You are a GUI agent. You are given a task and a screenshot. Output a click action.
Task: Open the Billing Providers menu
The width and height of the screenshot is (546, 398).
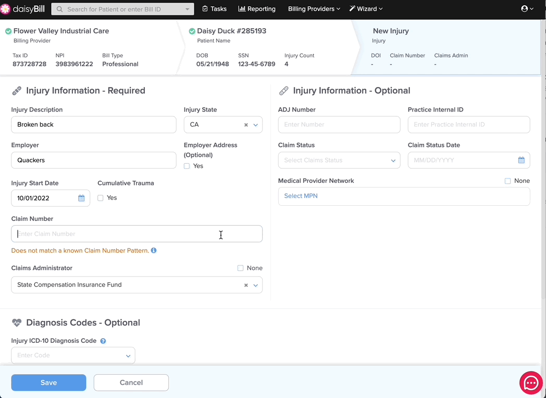[x=314, y=9]
